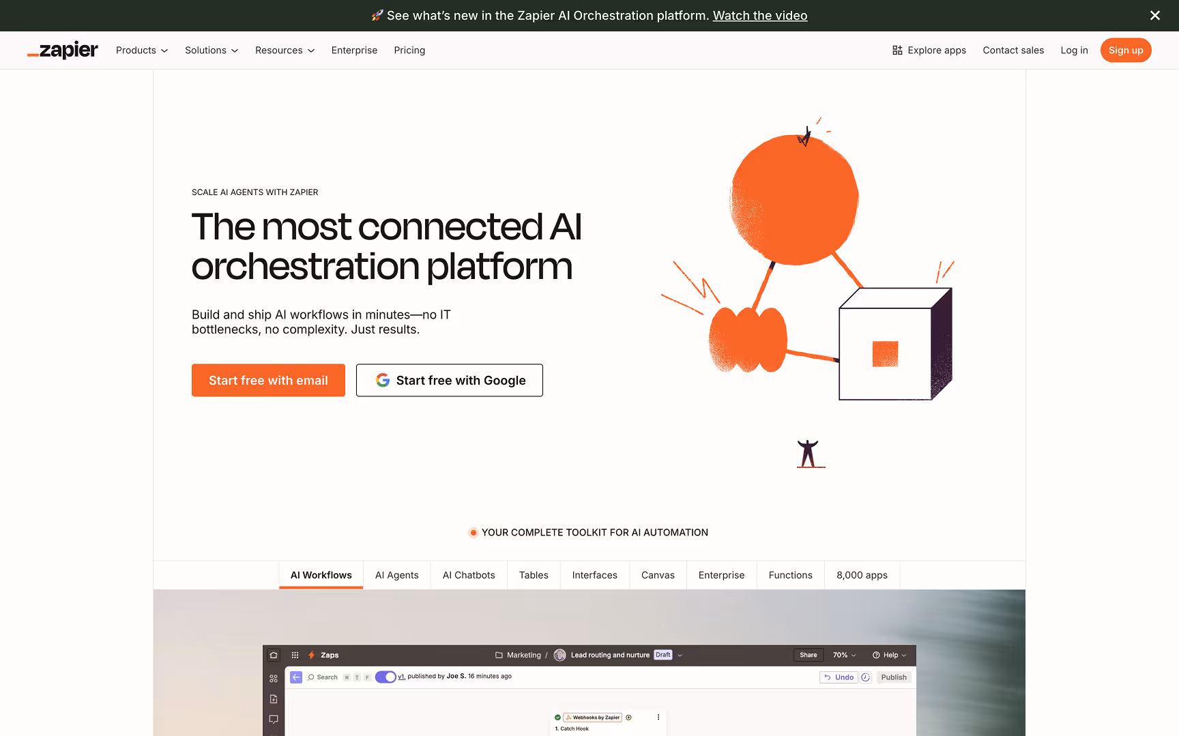The width and height of the screenshot is (1179, 736).
Task: Click the Help question mark icon
Action: 876,655
